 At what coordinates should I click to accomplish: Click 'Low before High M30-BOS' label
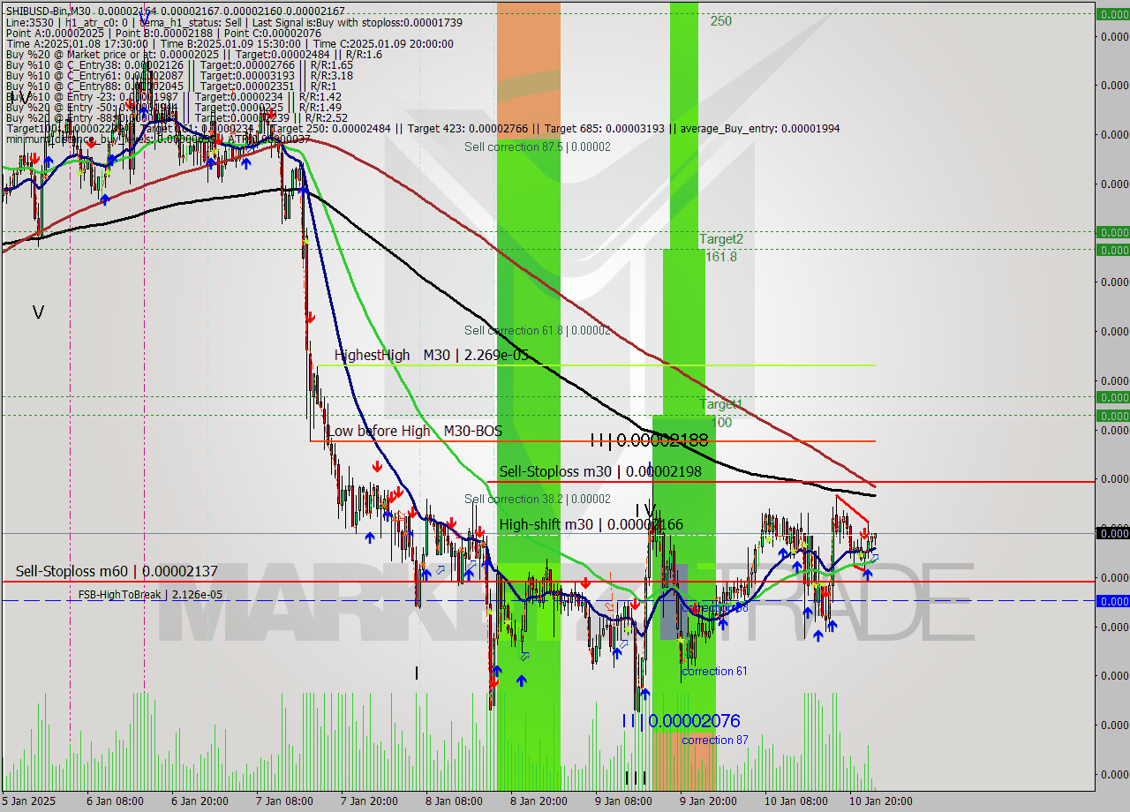(x=415, y=431)
